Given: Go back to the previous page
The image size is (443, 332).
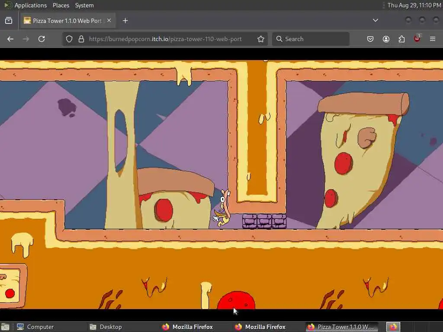Looking at the screenshot, I should [x=10, y=39].
